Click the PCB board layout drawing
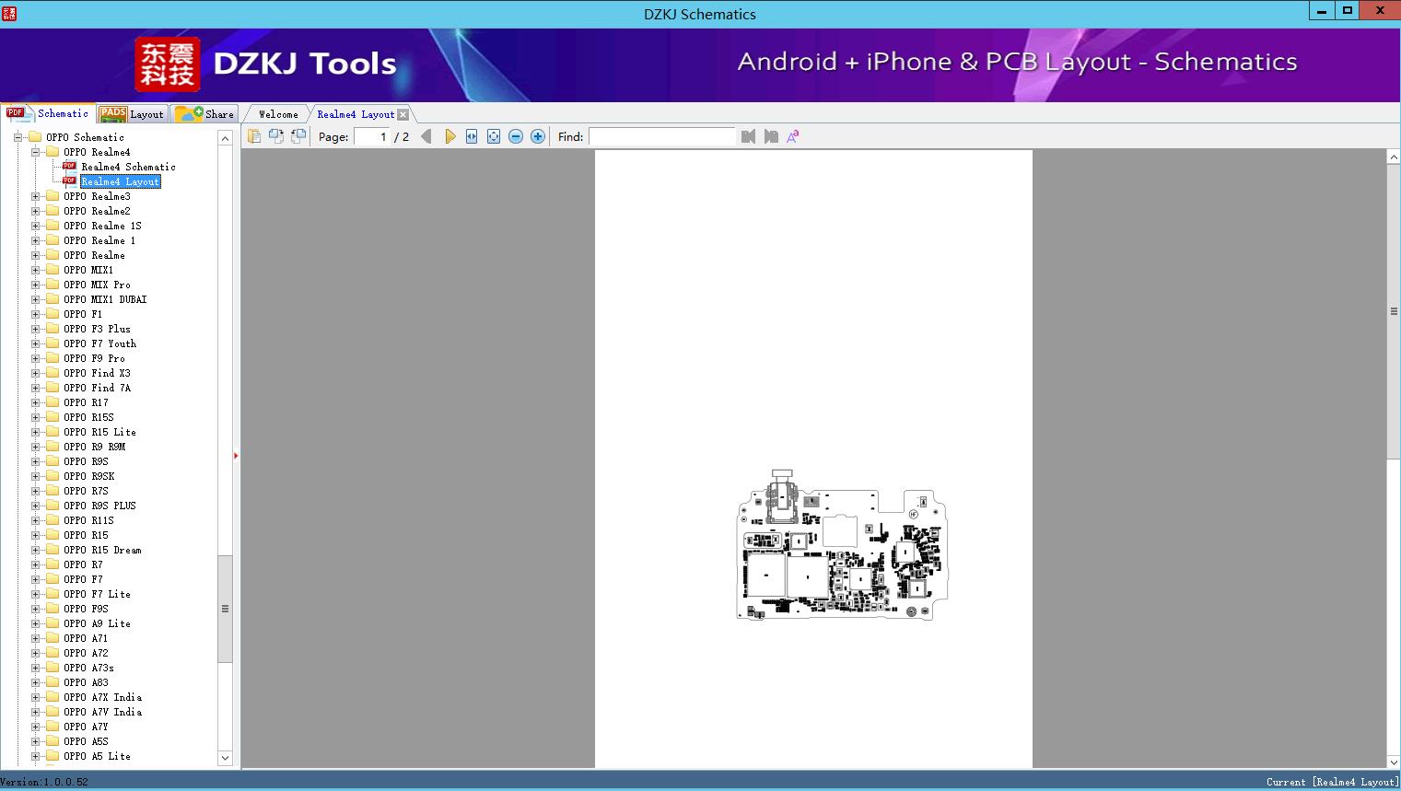This screenshot has height=791, width=1401. 842,545
